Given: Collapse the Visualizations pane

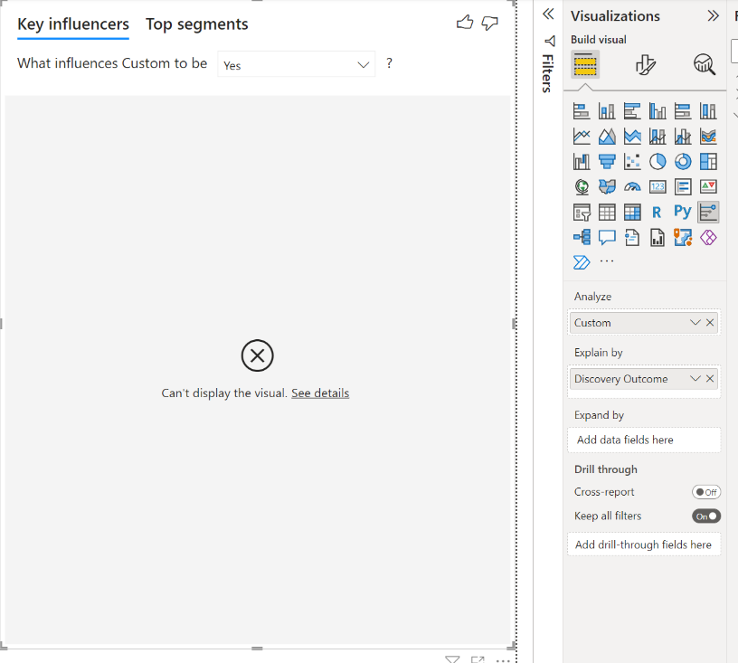Looking at the screenshot, I should (713, 16).
